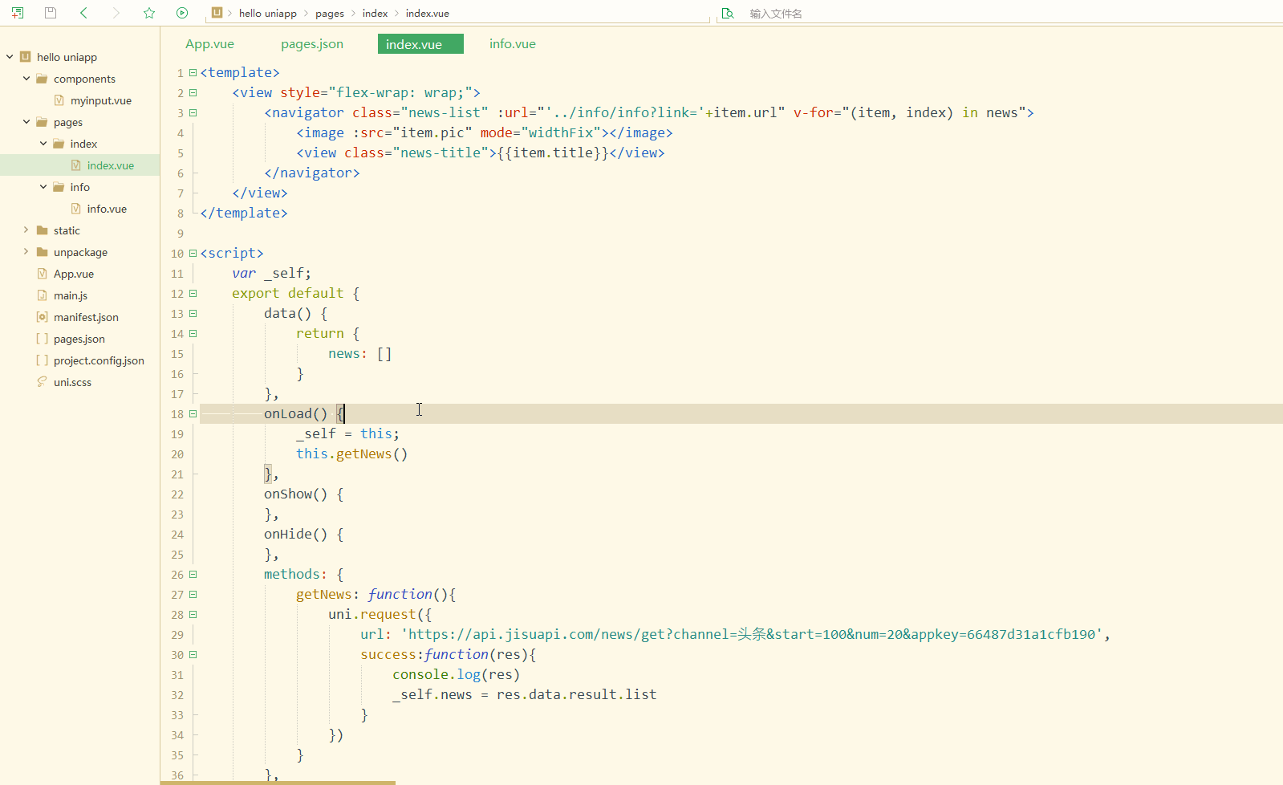Click the components folder icon
This screenshot has width=1283, height=785.
point(42,79)
